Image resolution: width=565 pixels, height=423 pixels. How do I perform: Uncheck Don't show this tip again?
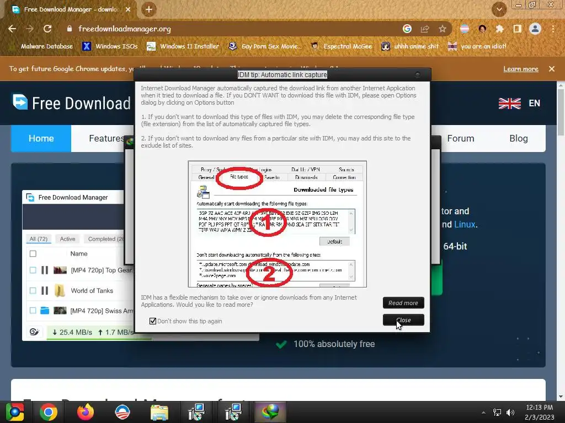pos(153,321)
